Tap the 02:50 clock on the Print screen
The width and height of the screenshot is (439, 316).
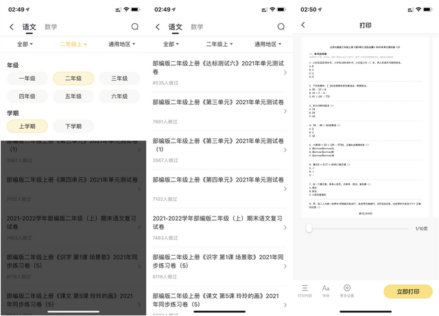[308, 10]
